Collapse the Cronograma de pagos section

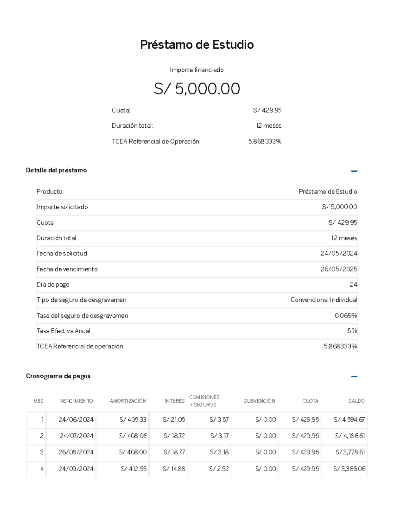(354, 376)
